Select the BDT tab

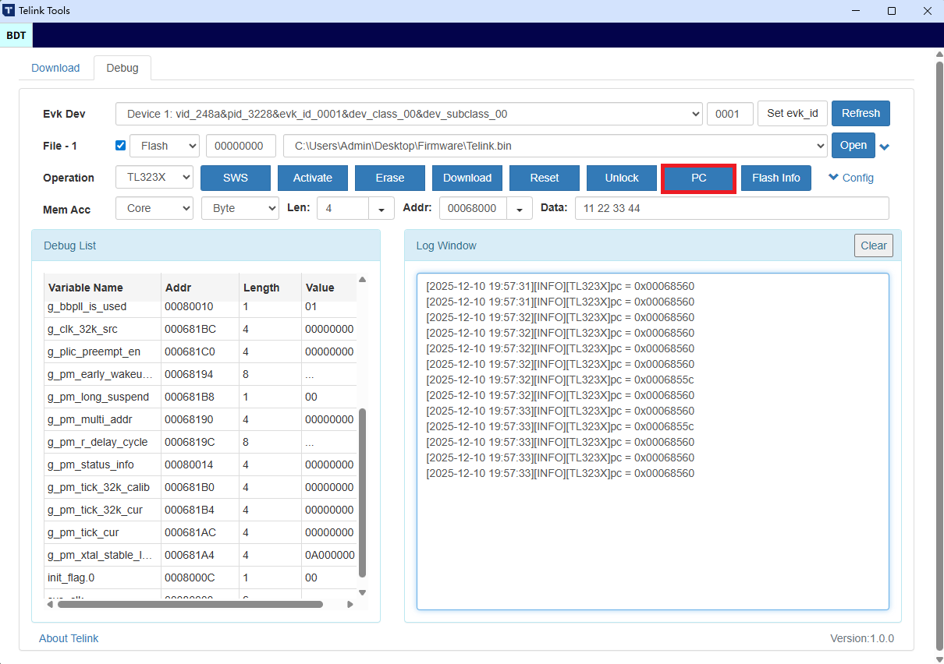coord(16,35)
